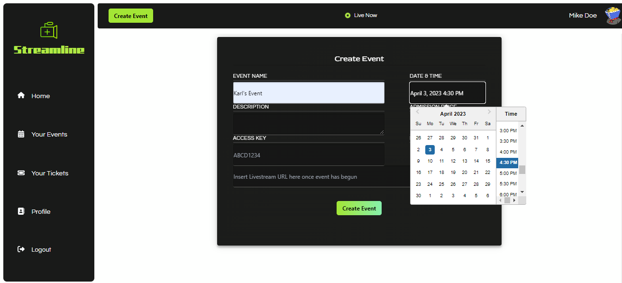Image resolution: width=622 pixels, height=283 pixels.
Task: Select March 31 in the calendar
Action: tap(476, 138)
